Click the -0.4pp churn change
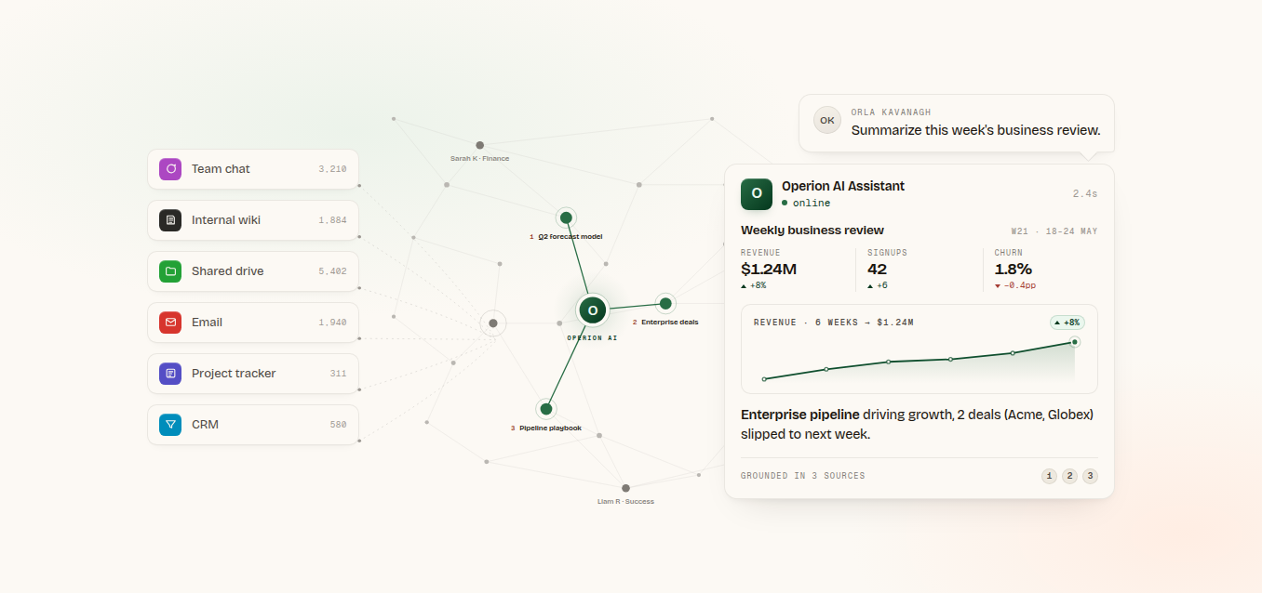 [x=1015, y=286]
